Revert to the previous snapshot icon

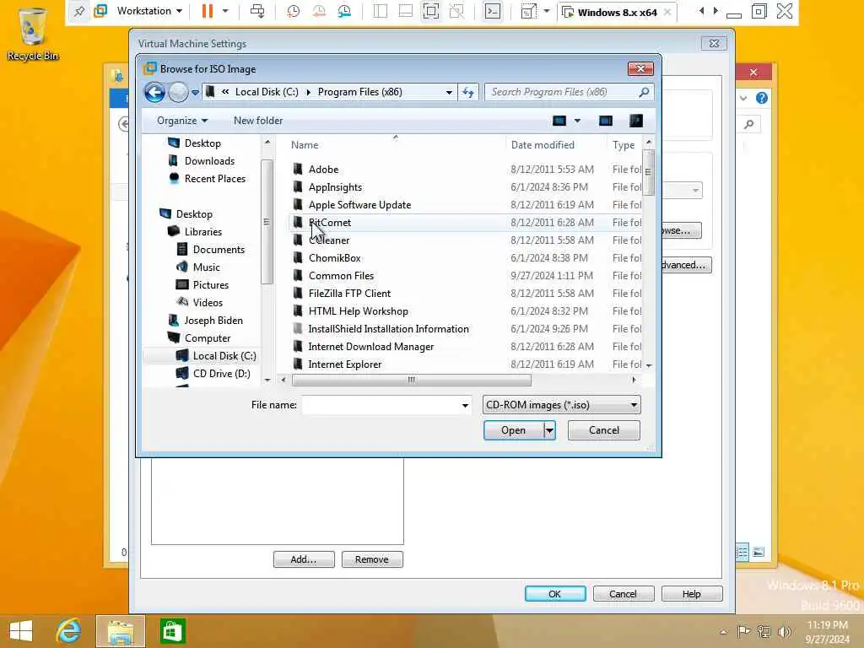coord(318,11)
